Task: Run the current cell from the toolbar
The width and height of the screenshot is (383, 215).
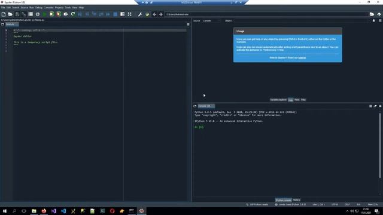Action: (51, 14)
